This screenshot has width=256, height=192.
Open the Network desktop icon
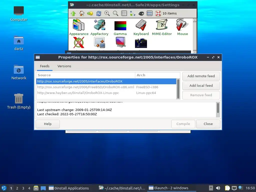(x=18, y=72)
